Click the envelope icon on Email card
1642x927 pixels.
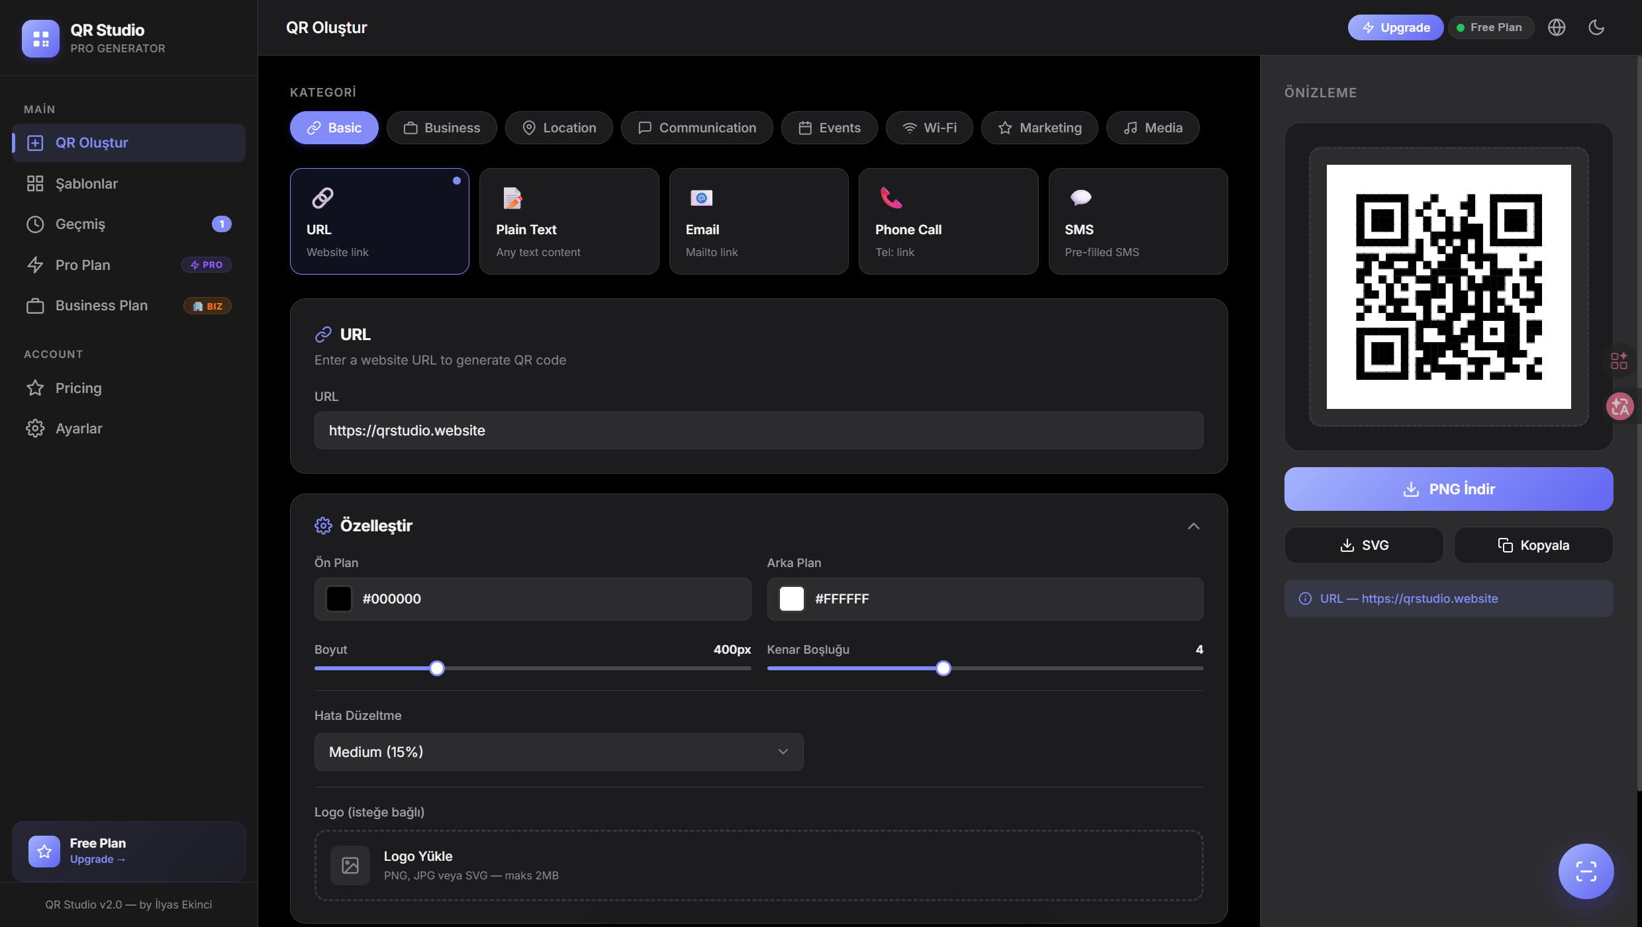702,198
